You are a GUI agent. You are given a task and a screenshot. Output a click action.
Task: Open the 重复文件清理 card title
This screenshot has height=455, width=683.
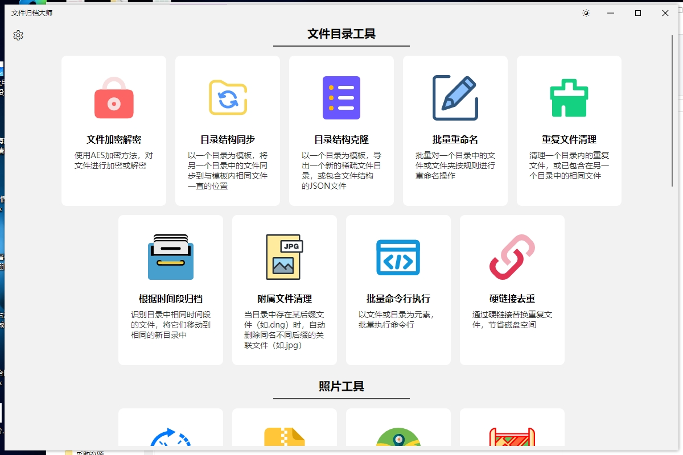coord(569,139)
